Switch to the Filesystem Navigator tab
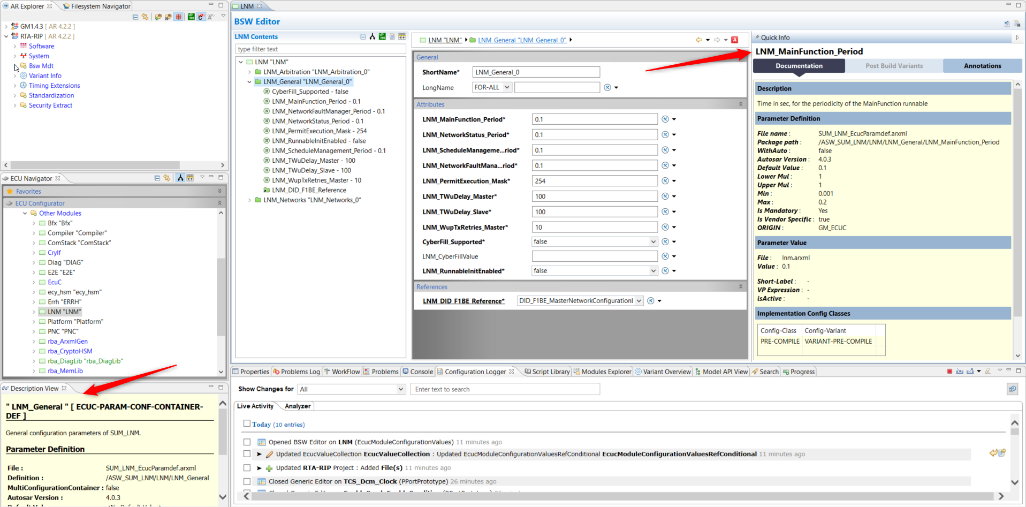This screenshot has width=1026, height=507. click(97, 6)
